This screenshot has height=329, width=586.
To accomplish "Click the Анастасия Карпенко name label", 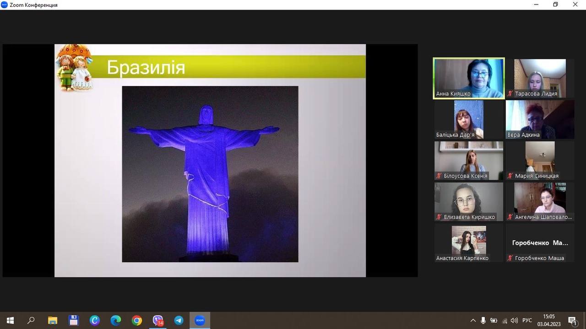I will click(x=462, y=259).
